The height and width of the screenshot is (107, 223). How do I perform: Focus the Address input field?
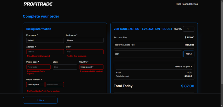pyautogui.click(x=45, y=52)
